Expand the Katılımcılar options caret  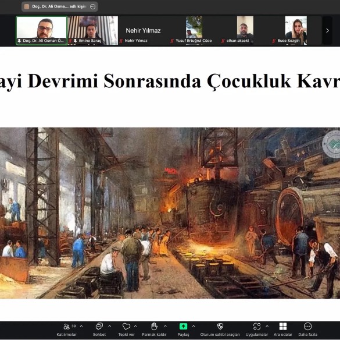pyautogui.click(x=81, y=326)
